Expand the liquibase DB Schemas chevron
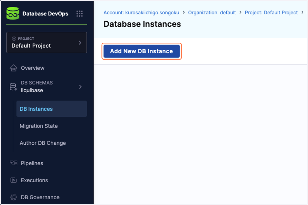This screenshot has width=308, height=205. (80, 87)
